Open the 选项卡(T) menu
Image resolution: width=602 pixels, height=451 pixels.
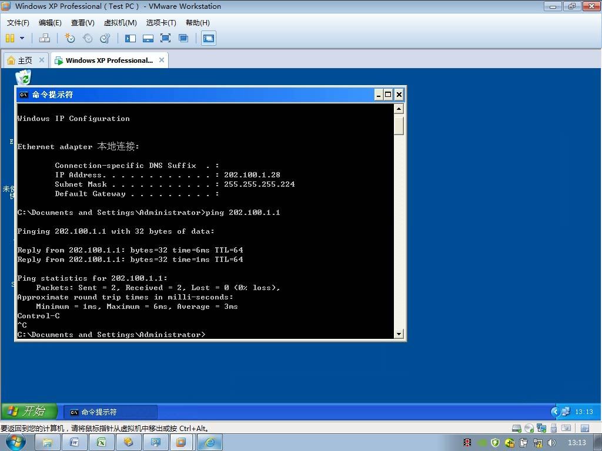click(161, 23)
